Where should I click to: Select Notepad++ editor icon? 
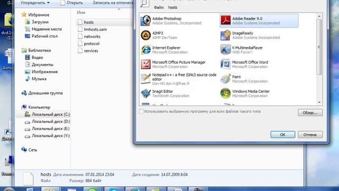tap(146, 79)
